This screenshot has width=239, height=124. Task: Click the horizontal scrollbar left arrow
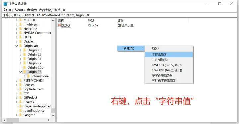[4, 120]
